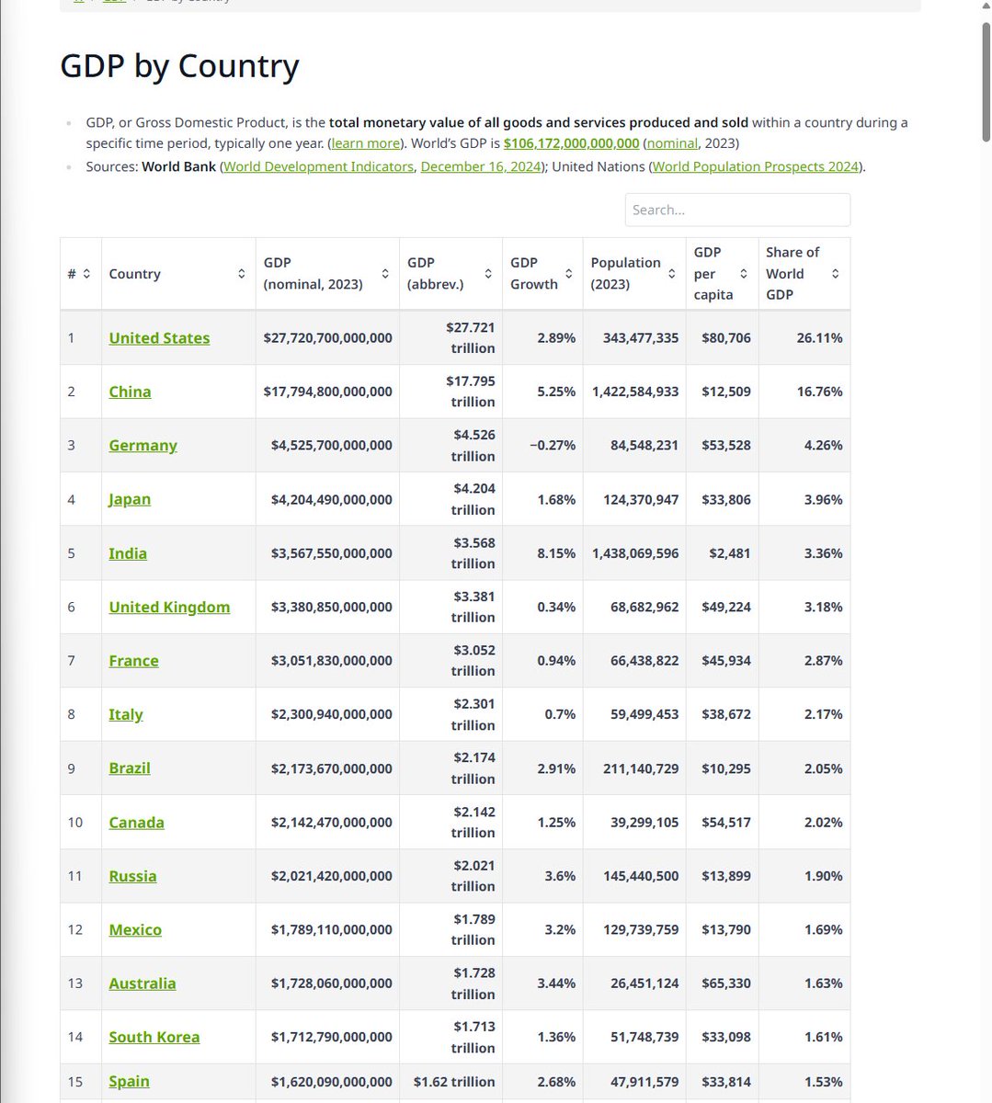The height and width of the screenshot is (1103, 992).
Task: Open the France country link
Action: coord(133,661)
